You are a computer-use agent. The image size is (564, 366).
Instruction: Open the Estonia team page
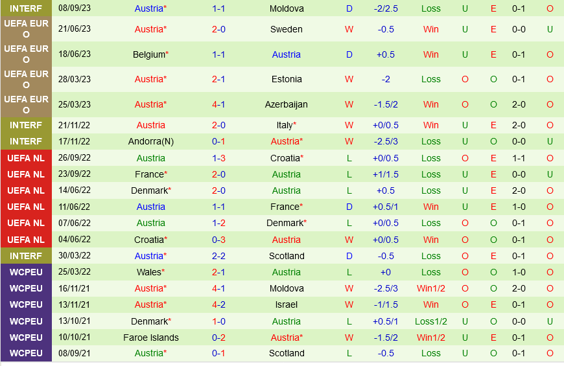pyautogui.click(x=287, y=79)
